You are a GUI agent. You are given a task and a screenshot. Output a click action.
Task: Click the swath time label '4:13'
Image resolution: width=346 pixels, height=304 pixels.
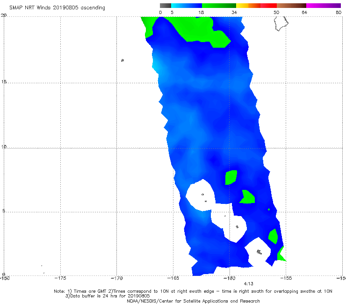[248, 284]
